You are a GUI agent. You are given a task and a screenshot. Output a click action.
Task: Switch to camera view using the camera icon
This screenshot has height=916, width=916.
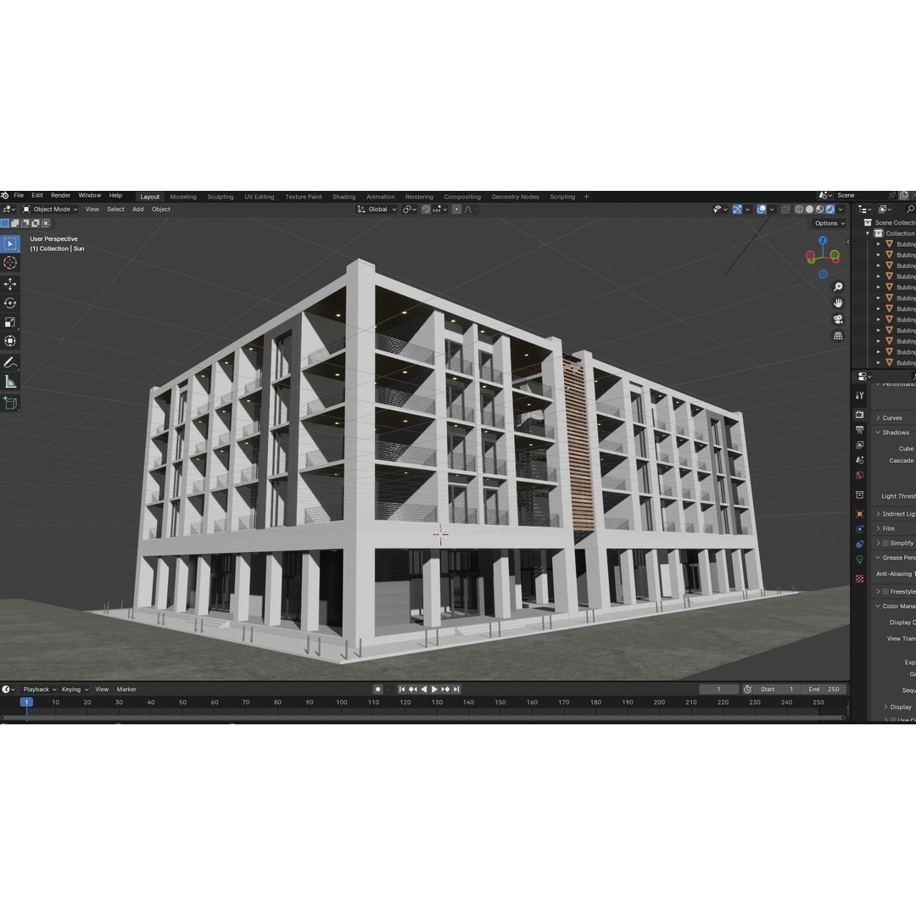838,319
